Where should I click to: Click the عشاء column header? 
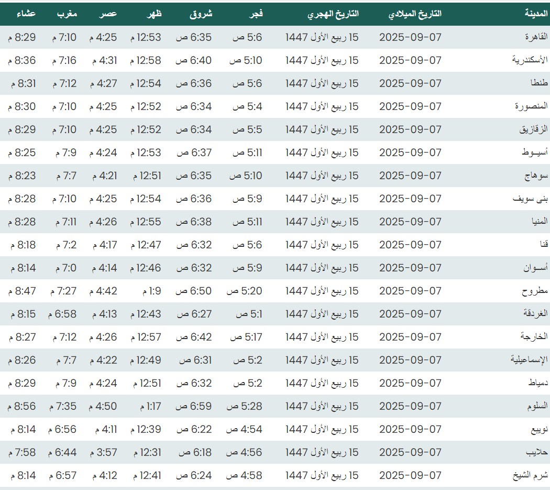pyautogui.click(x=25, y=14)
